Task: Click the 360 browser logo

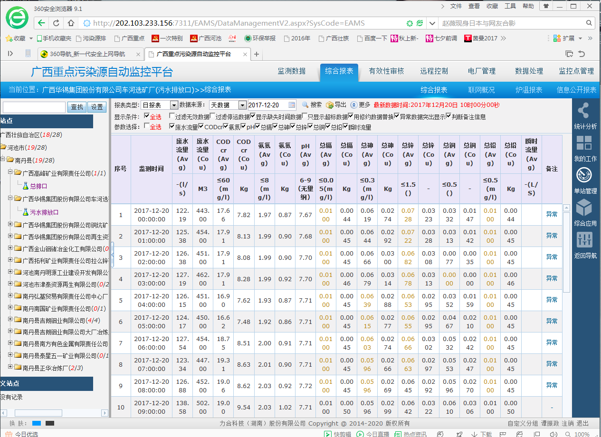Action: [17, 18]
